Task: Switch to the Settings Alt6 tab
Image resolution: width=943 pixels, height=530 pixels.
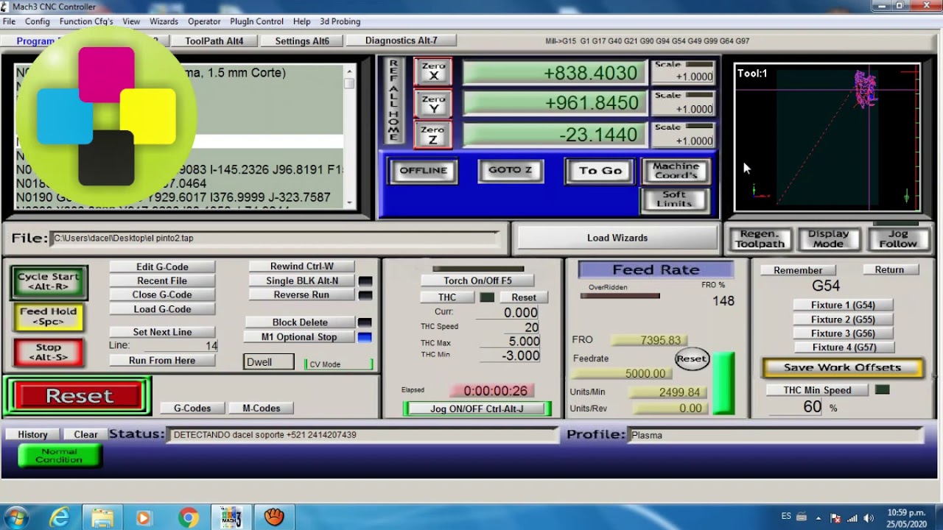Action: (x=302, y=41)
